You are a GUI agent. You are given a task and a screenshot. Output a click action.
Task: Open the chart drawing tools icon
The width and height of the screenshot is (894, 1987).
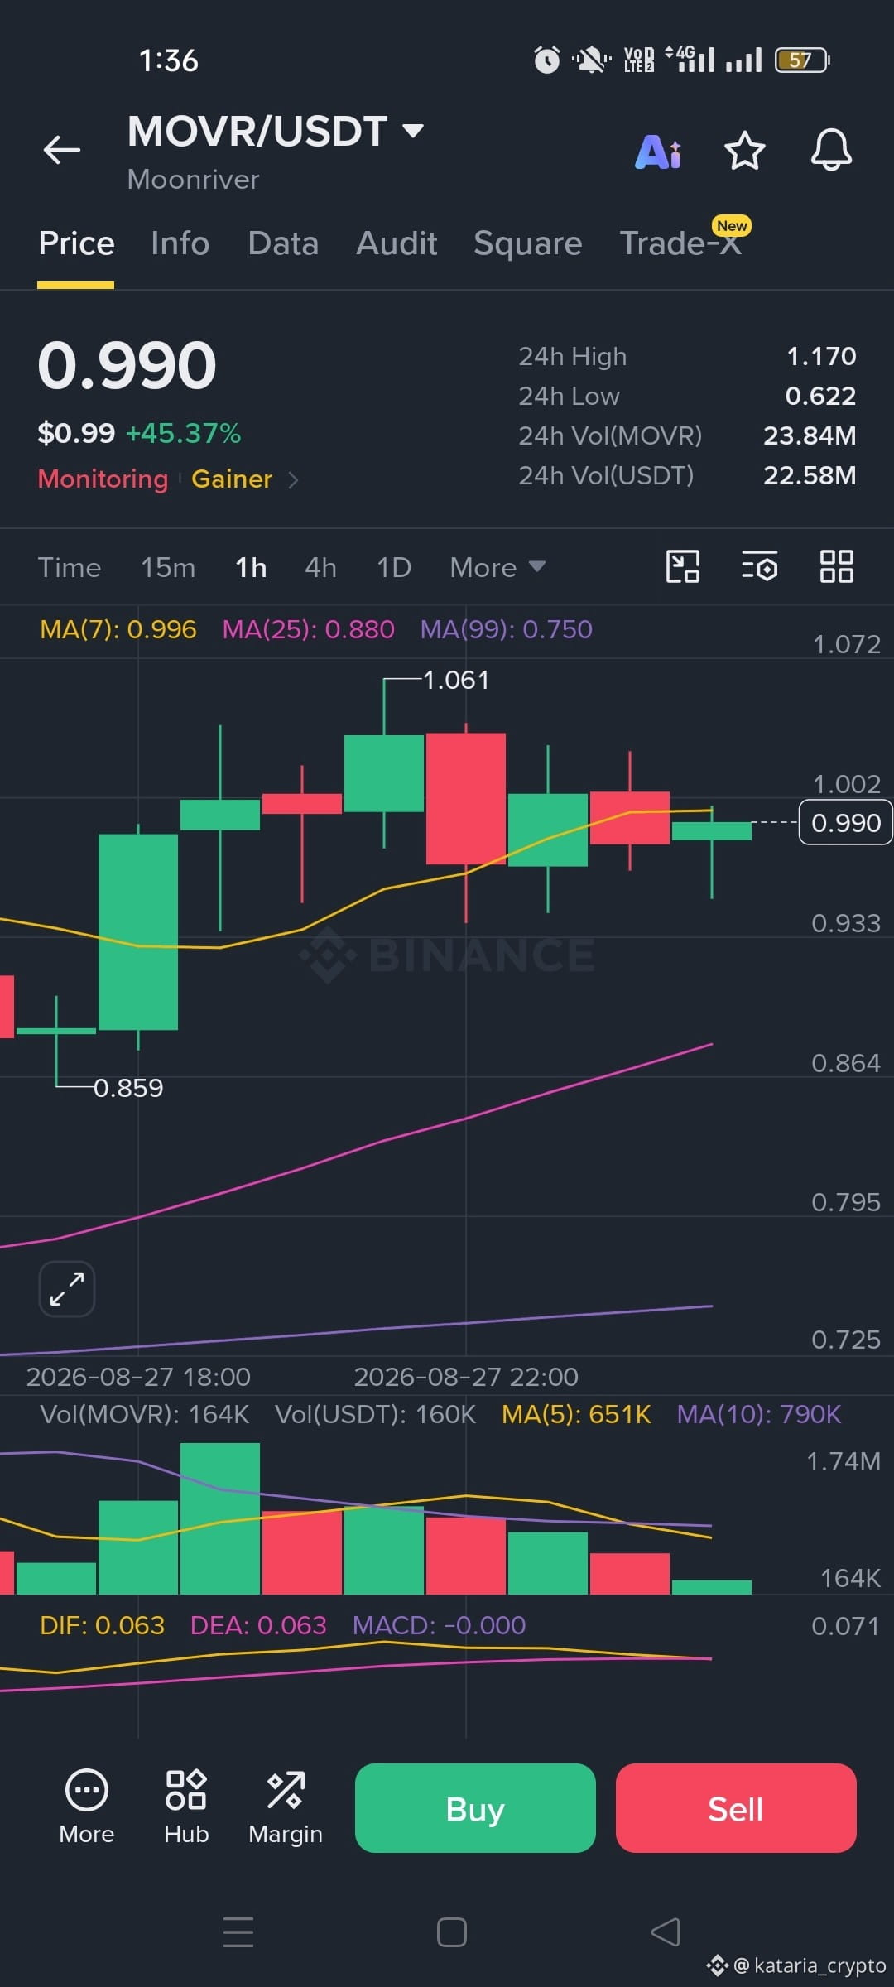683,567
